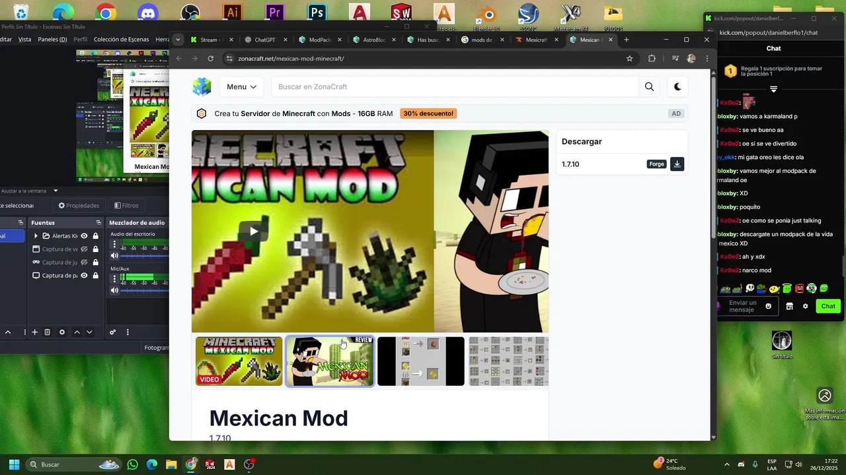The height and width of the screenshot is (475, 846).
Task: Open the OBS Vista menu
Action: [x=24, y=40]
